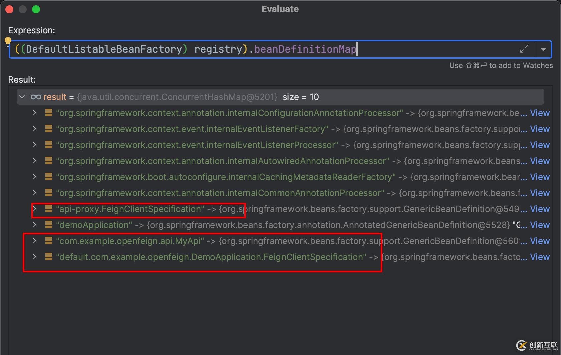Click the lightbulb intention icon beside the expression

coord(8,41)
